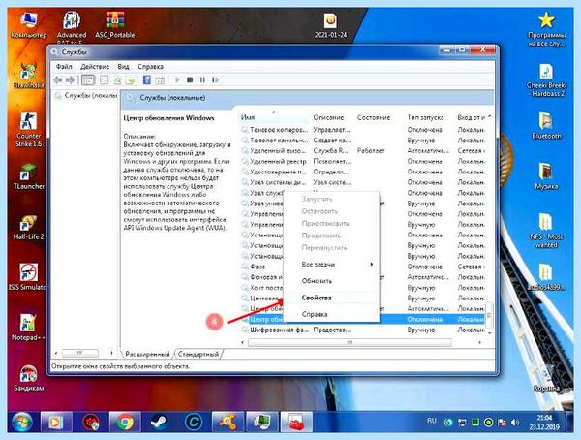Screen dimensions: 581x440
Task: Open the Справка menu in menu bar
Action: click(x=150, y=67)
